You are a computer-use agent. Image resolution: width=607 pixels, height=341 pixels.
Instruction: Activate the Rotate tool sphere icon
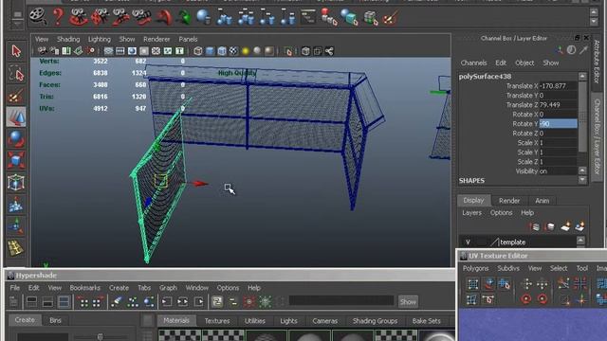tap(16, 139)
